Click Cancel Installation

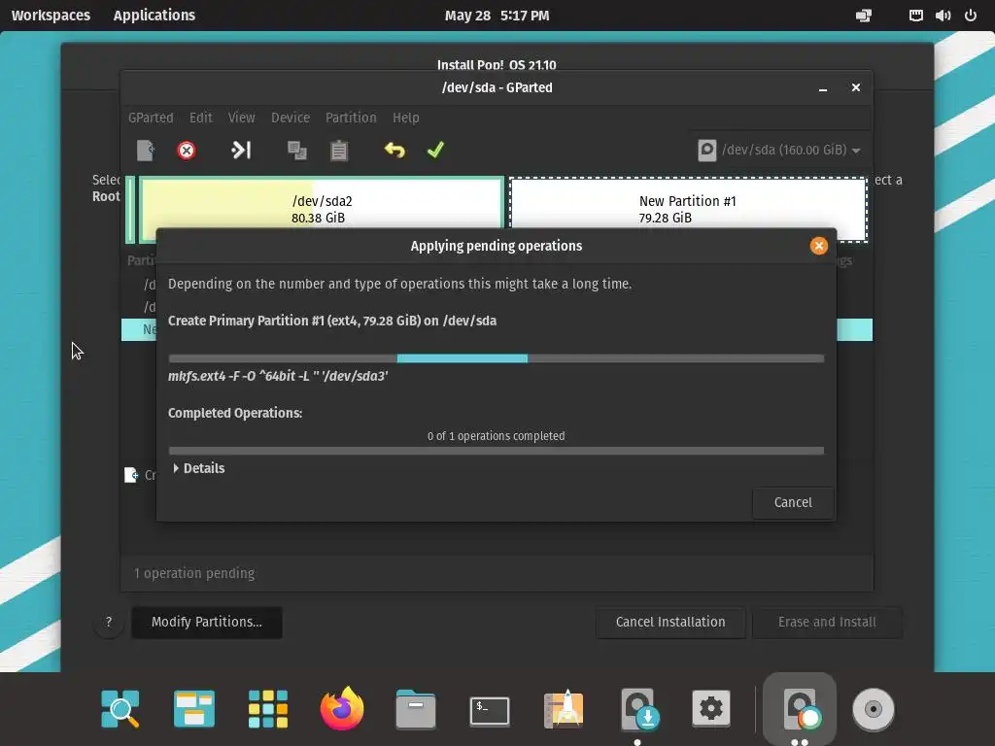[x=670, y=623]
